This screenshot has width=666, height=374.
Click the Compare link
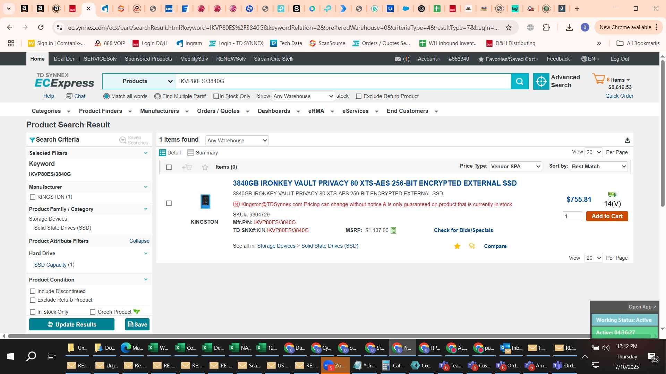point(495,246)
